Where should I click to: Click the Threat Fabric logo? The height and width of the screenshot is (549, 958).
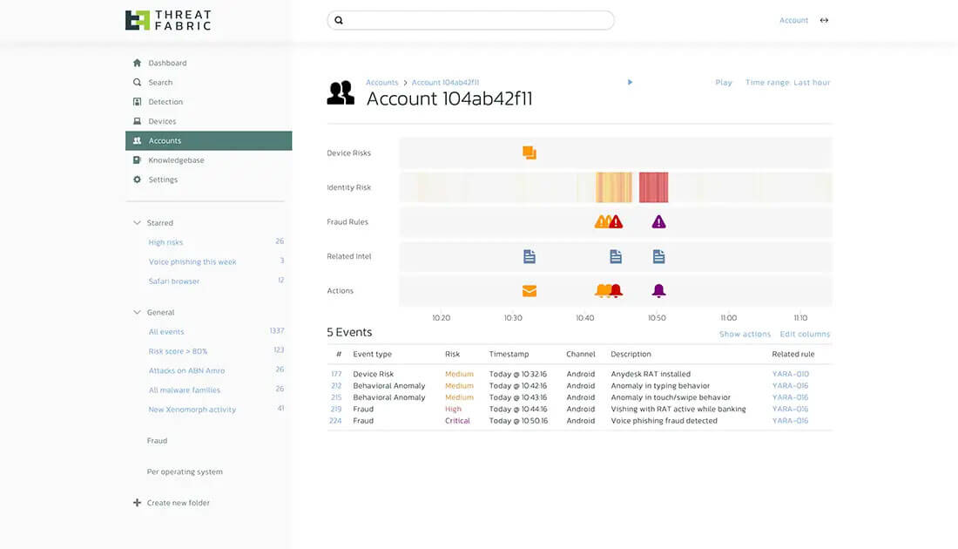coord(168,20)
